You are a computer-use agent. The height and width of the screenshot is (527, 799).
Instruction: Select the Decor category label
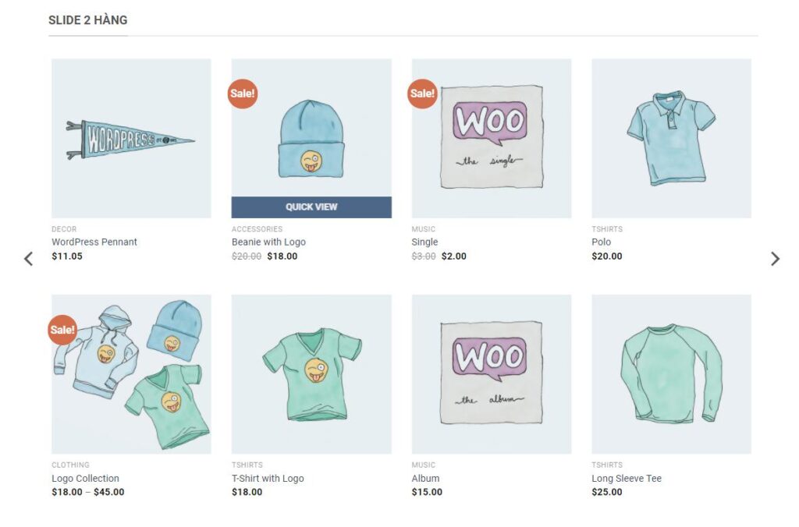pos(64,229)
